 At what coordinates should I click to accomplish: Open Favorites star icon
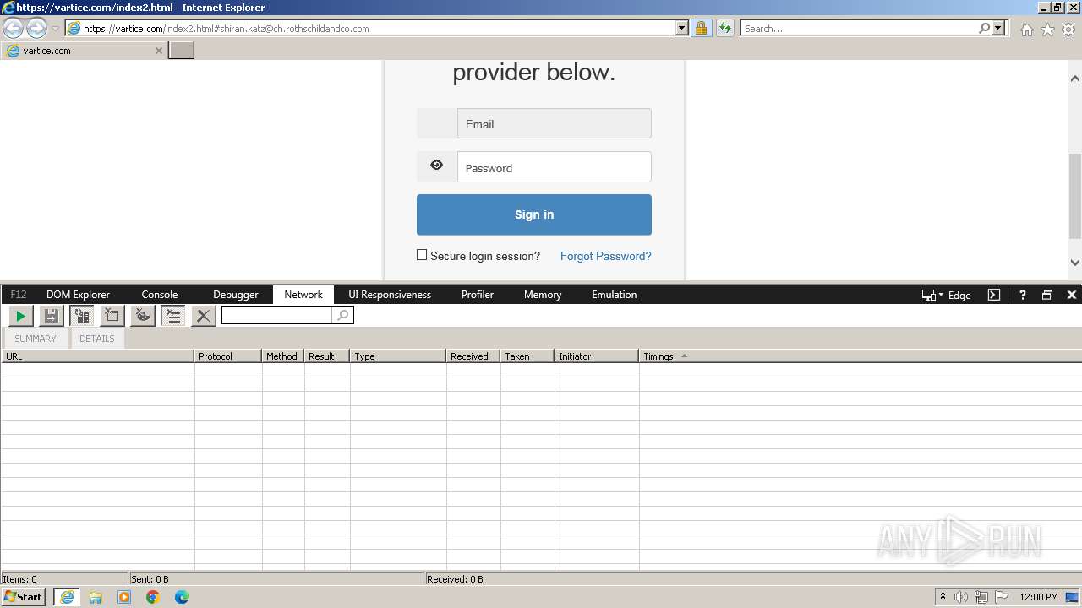pyautogui.click(x=1047, y=30)
